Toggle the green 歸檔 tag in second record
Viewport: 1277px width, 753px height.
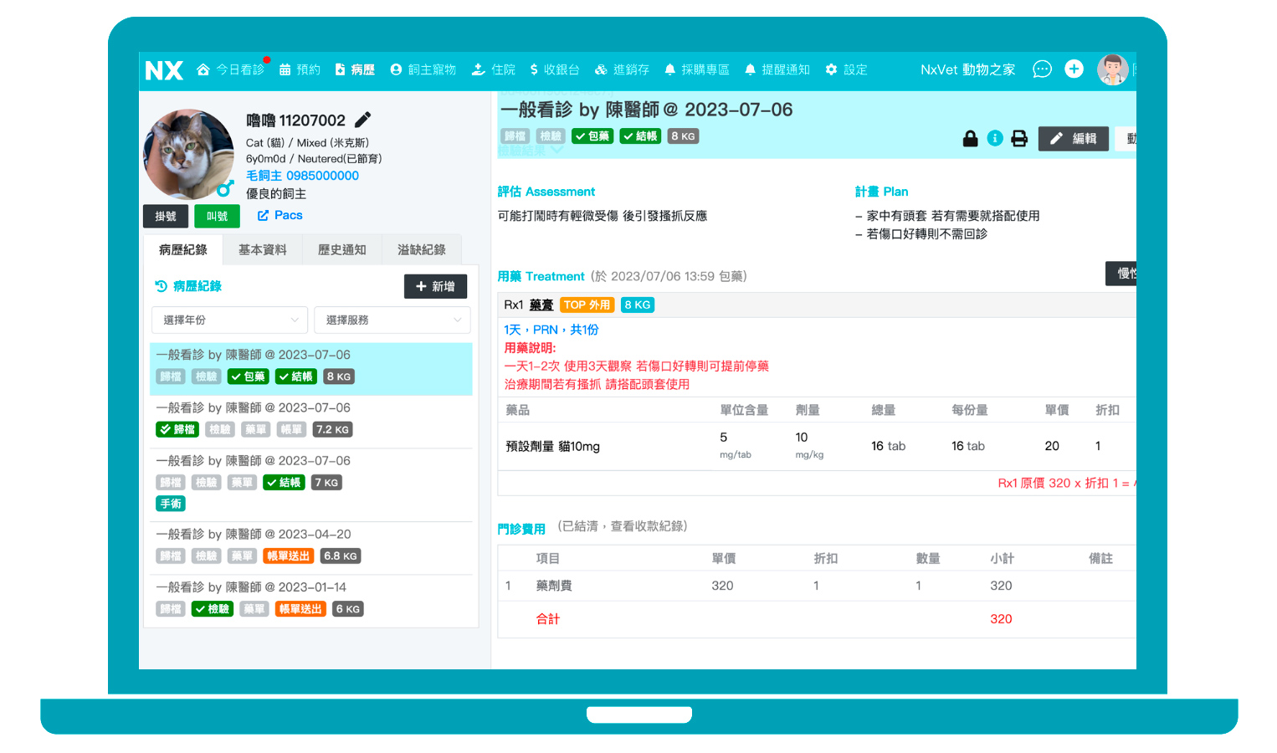click(x=177, y=429)
